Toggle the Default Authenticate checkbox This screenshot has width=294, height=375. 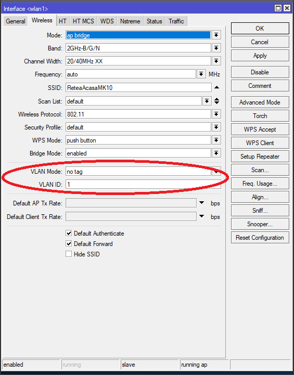[69, 233]
